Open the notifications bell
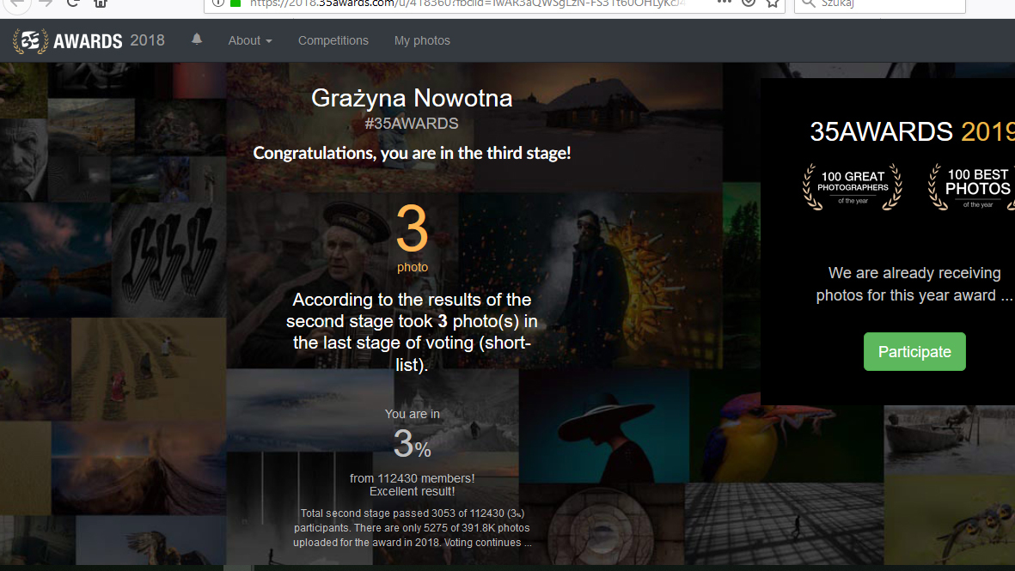The image size is (1015, 571). point(197,39)
